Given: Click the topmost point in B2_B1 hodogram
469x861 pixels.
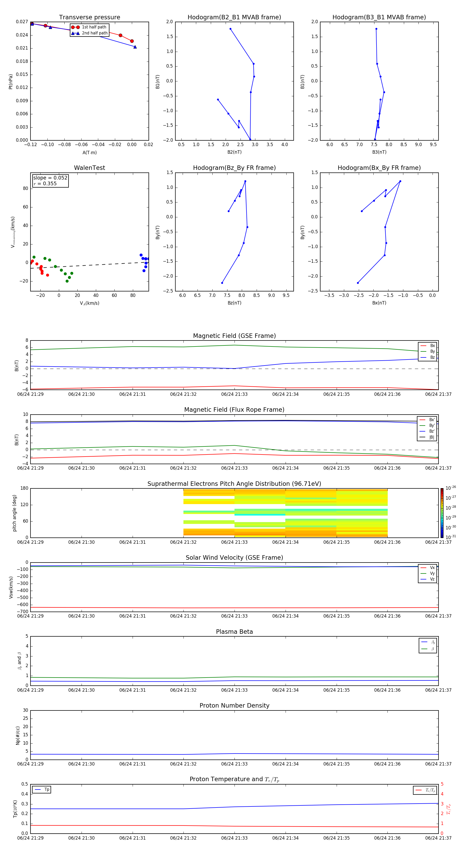Looking at the screenshot, I should click(230, 29).
